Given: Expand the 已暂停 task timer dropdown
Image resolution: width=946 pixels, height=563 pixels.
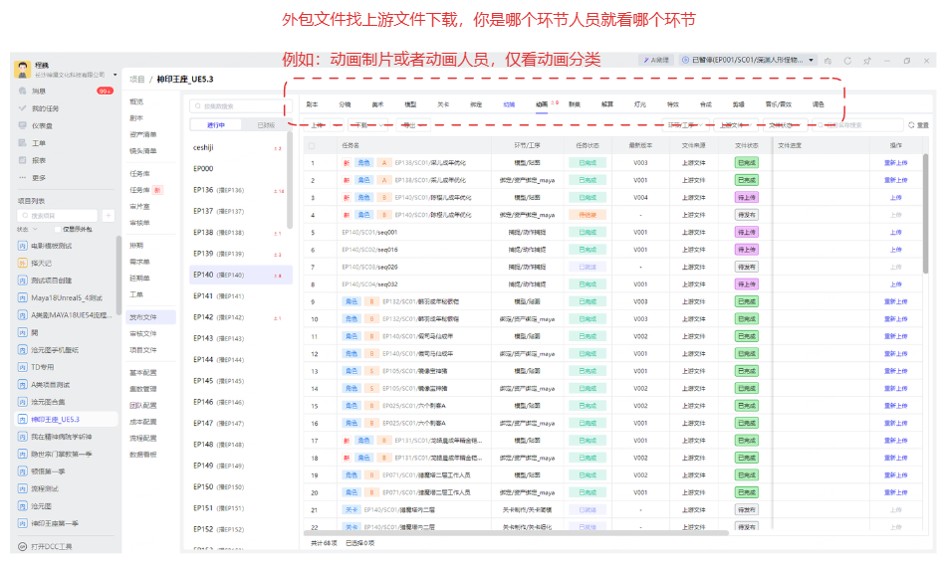Looking at the screenshot, I should coord(813,61).
